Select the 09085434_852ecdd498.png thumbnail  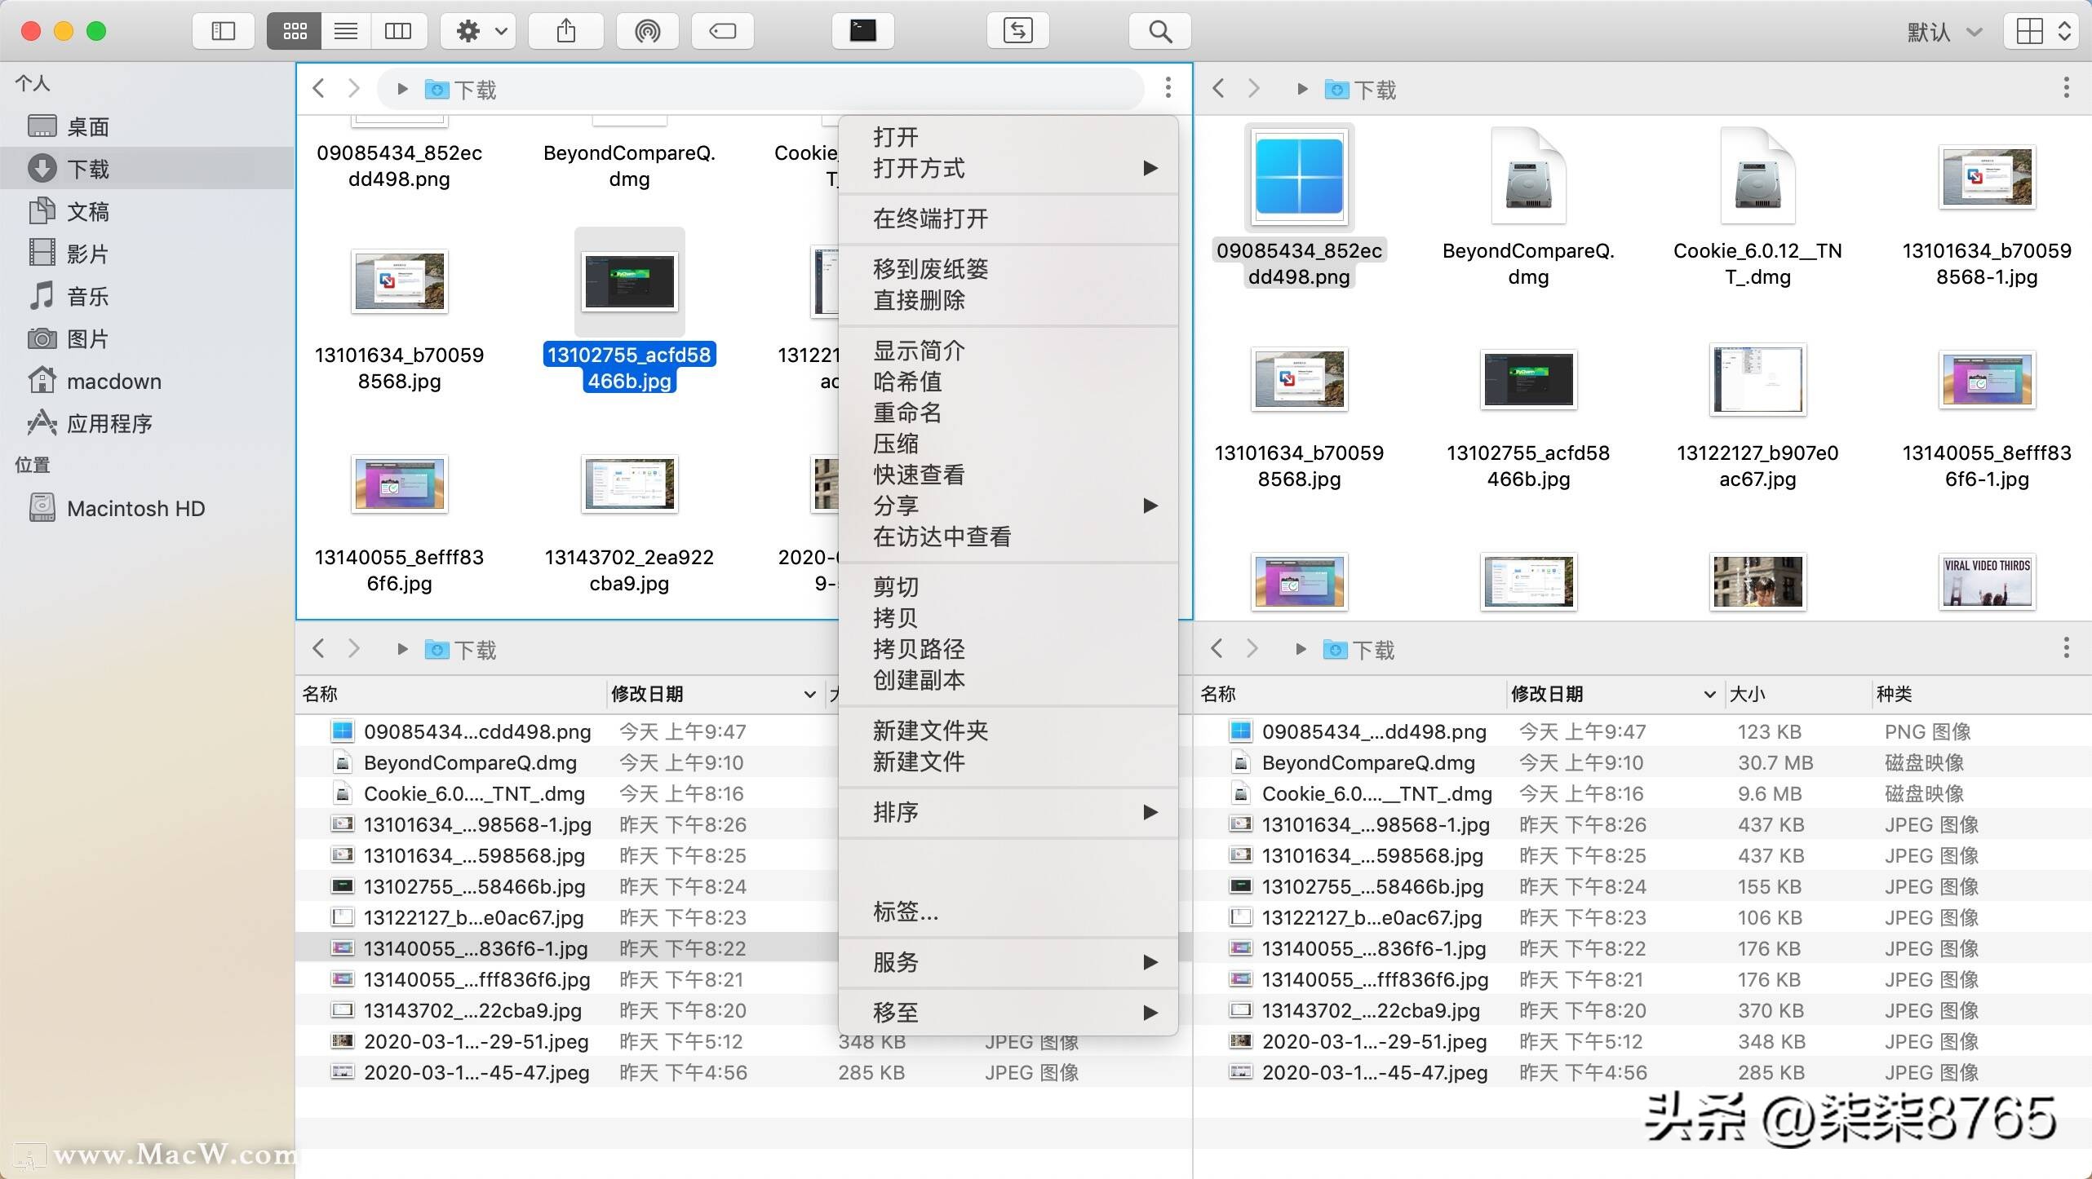[x=1298, y=177]
